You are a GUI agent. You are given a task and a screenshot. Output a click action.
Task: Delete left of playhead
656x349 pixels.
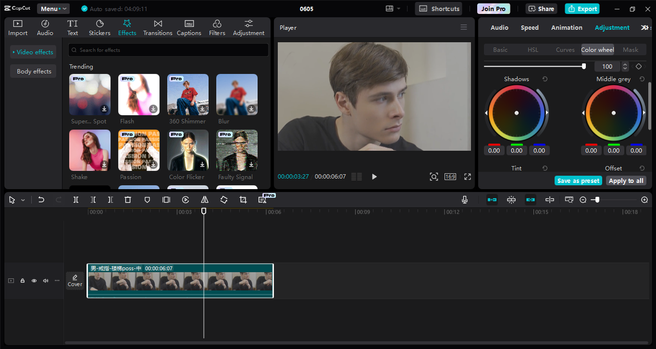pyautogui.click(x=93, y=200)
